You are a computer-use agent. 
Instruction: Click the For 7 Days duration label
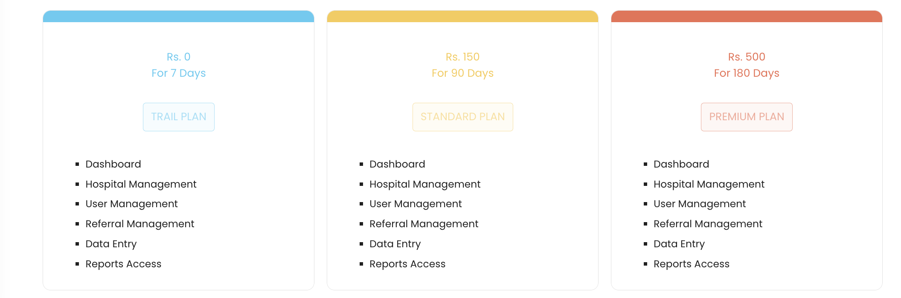[179, 73]
